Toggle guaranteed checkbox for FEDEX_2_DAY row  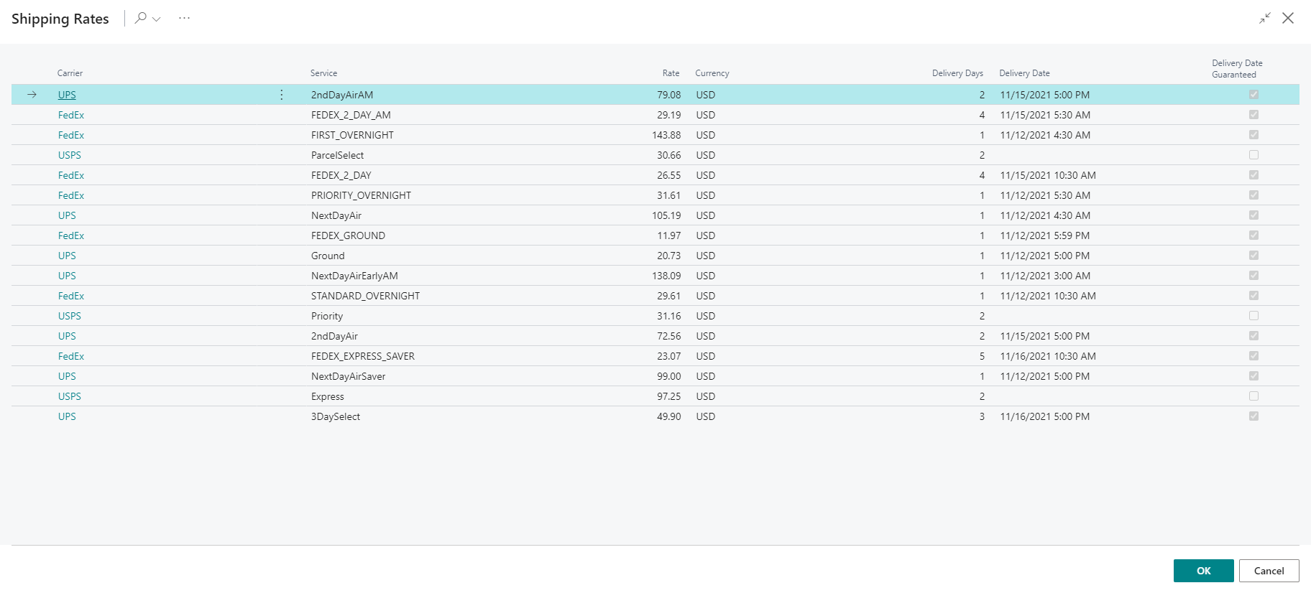pyautogui.click(x=1253, y=175)
